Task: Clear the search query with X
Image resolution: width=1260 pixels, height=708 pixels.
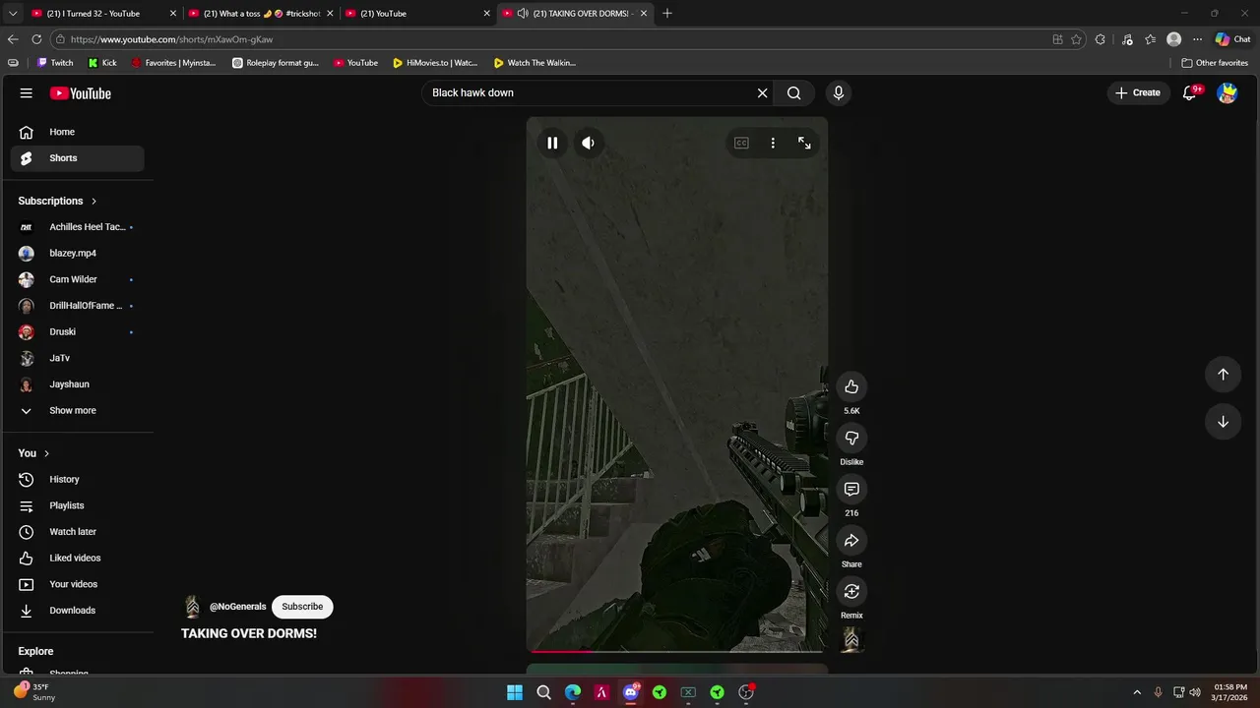Action: coord(762,92)
